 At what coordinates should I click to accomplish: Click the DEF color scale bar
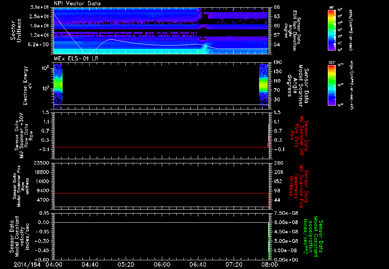[331, 84]
